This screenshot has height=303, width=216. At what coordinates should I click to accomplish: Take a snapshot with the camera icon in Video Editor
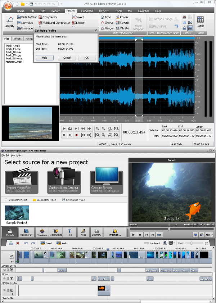pos(202,235)
